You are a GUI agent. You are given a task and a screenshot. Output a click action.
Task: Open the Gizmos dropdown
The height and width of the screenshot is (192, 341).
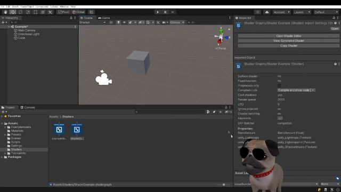tap(177, 22)
